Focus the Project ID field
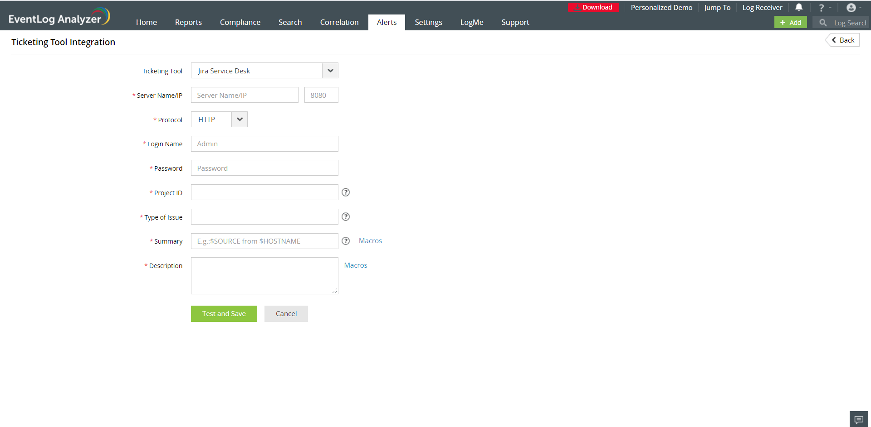This screenshot has height=427, width=871. point(264,192)
